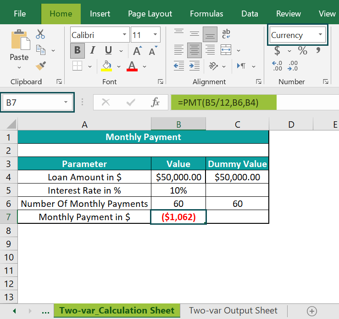Click the Increase Indent icon
This screenshot has width=339, height=319.
(x=195, y=66)
